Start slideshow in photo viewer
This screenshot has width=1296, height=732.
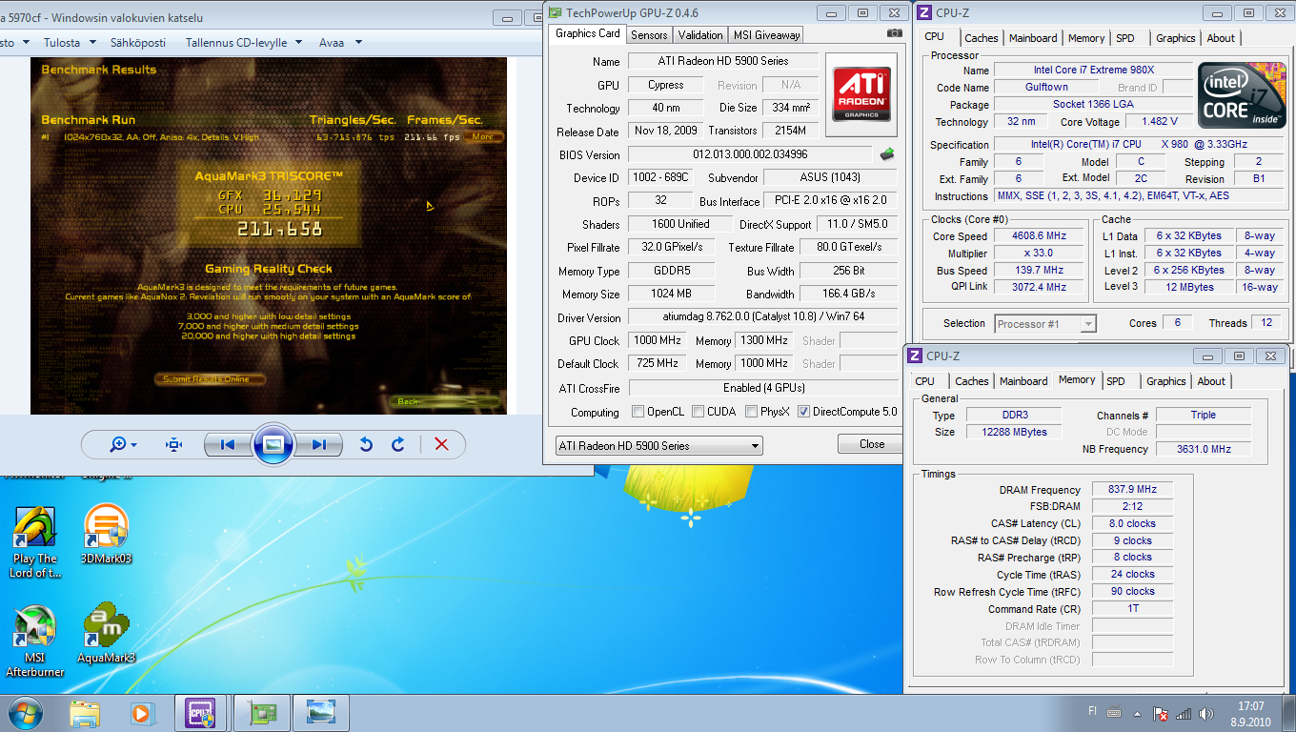tap(273, 444)
